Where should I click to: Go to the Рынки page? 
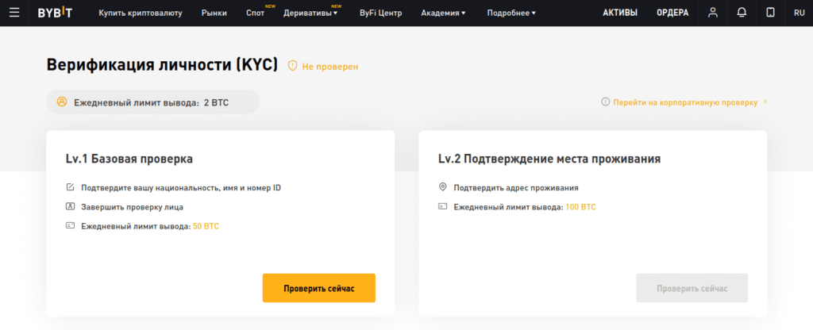pyautogui.click(x=214, y=13)
